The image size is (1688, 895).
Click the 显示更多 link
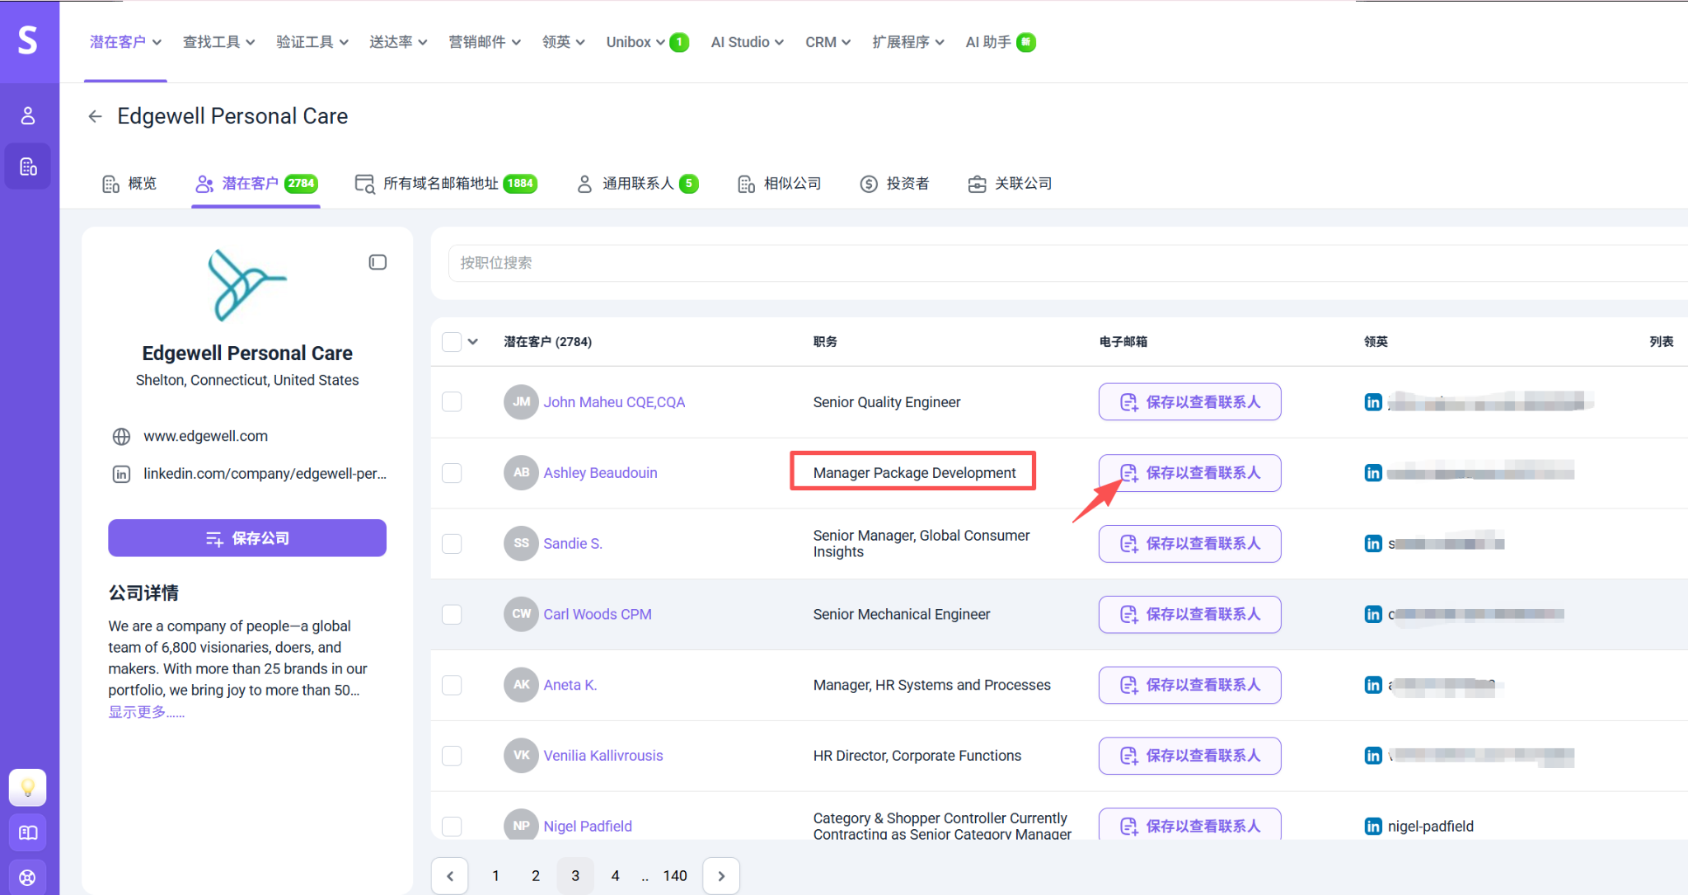146,712
